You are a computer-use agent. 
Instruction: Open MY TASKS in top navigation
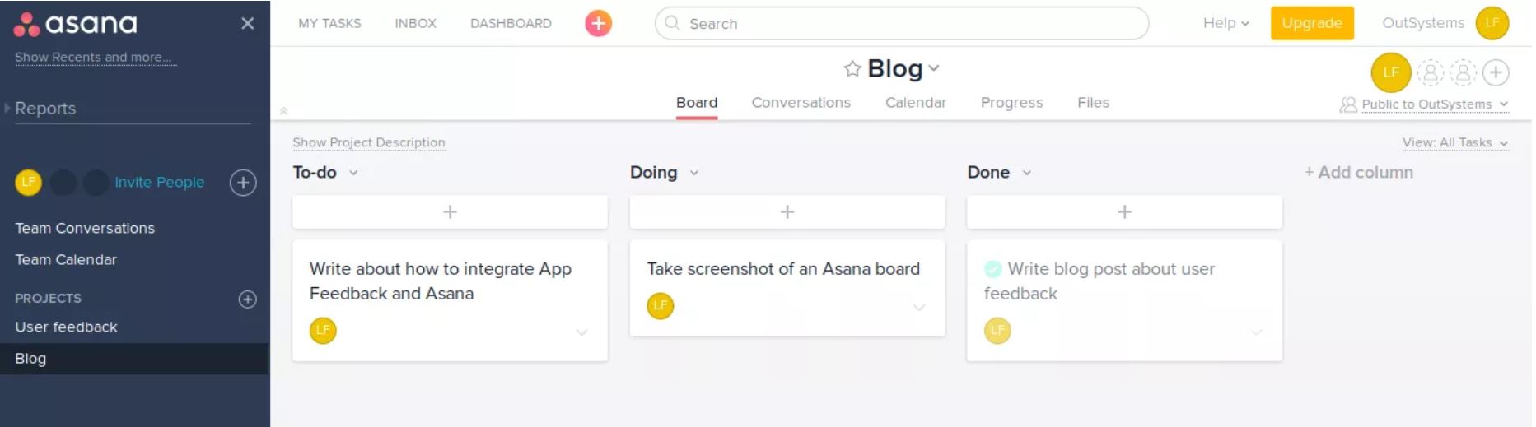point(329,23)
